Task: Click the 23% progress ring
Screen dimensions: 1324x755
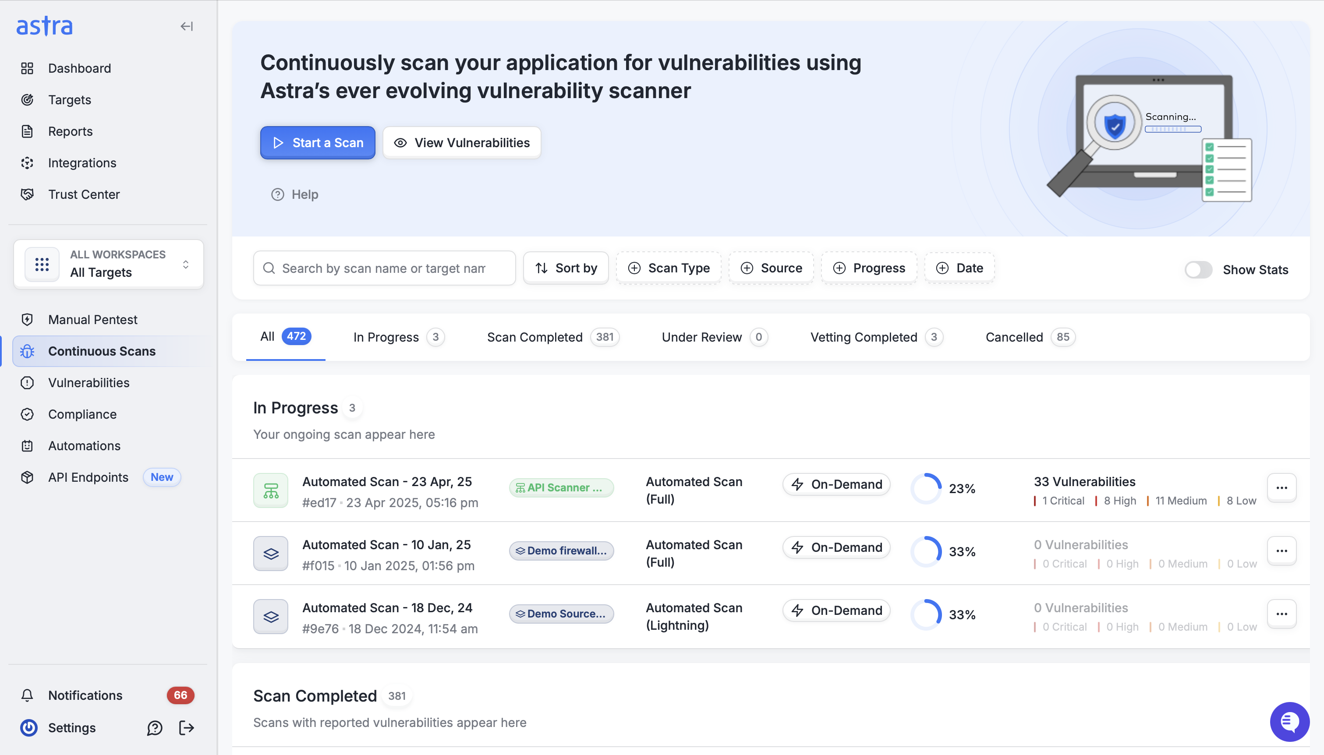Action: 926,488
